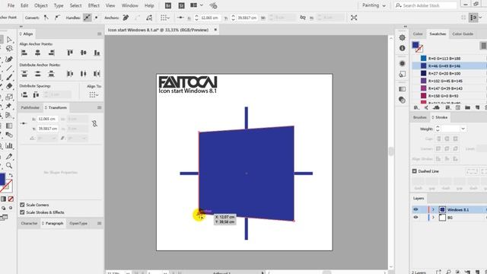The height and width of the screenshot is (274, 487).
Task: Open the Object menu
Action: [41, 5]
